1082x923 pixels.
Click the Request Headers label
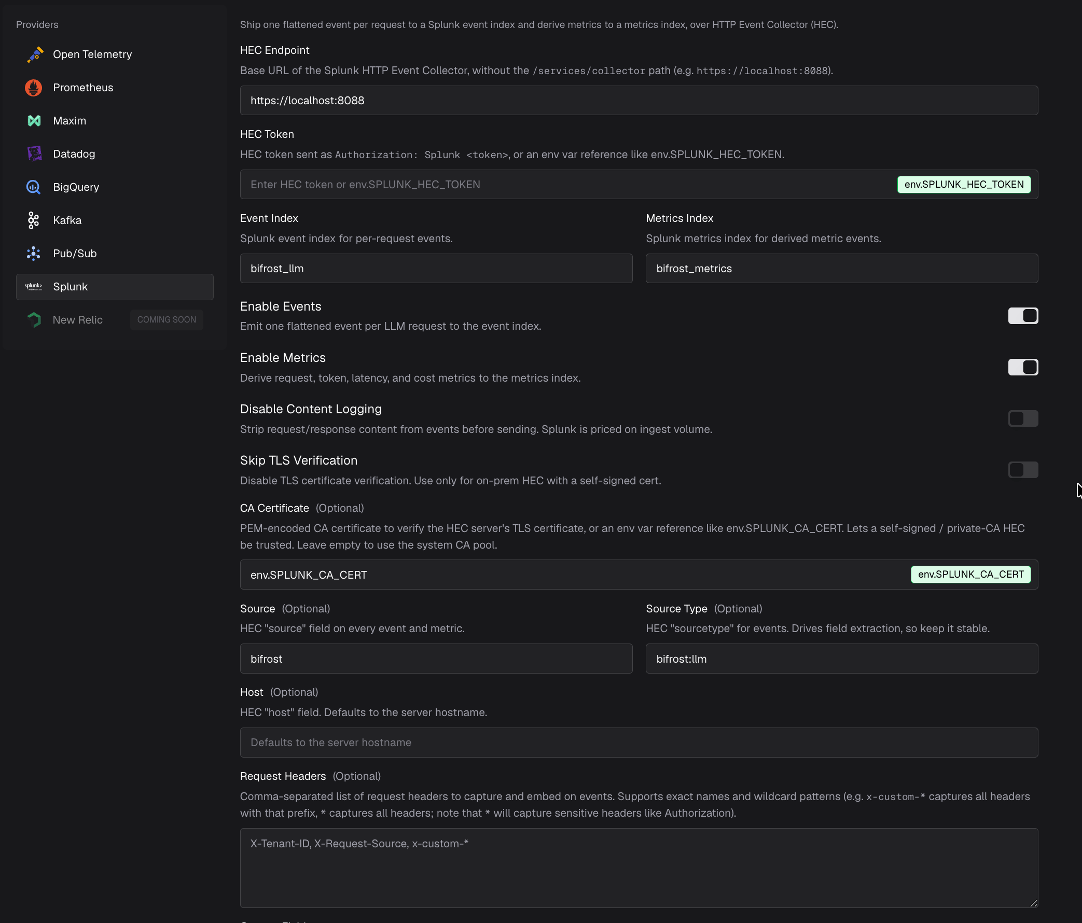[x=283, y=776]
